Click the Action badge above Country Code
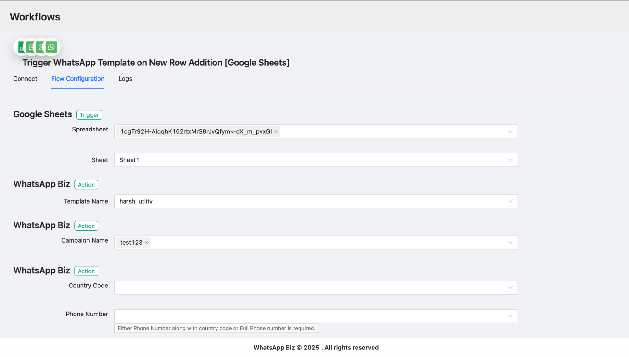Screen dimensions: 629x357 [x=86, y=271]
